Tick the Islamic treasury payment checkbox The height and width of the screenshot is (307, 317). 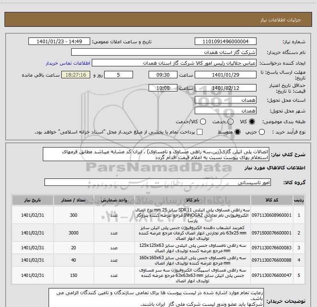pos(200,132)
